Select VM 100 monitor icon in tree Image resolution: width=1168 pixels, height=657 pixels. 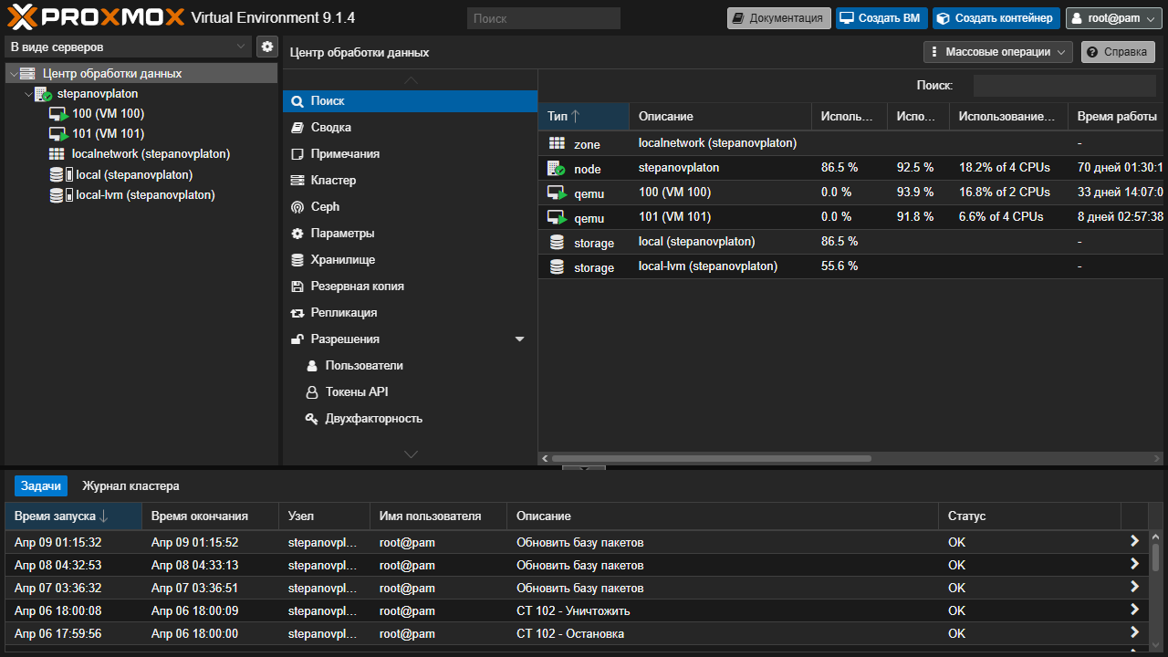point(58,114)
